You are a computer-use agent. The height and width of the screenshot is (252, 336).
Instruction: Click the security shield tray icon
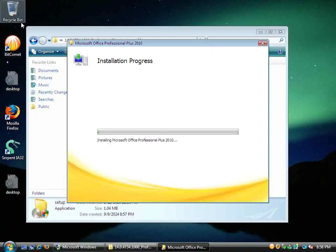(278, 247)
